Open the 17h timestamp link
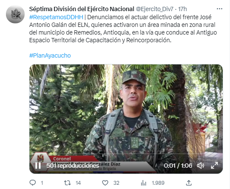The height and width of the screenshot is (189, 230). click(182, 9)
